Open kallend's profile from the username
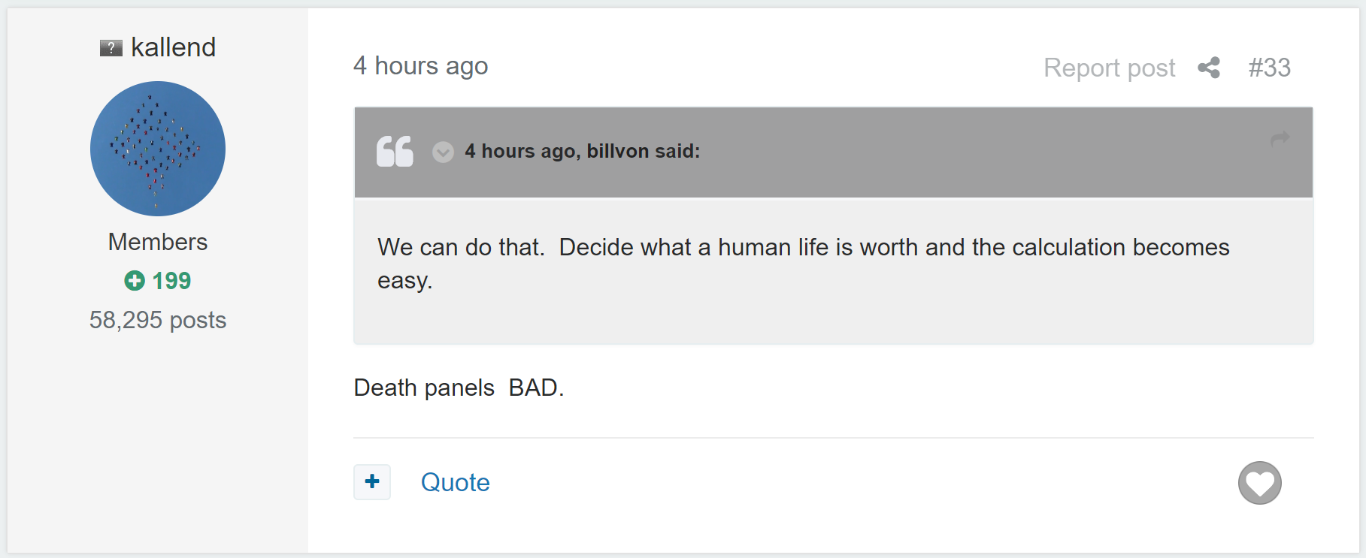The image size is (1366, 558). 173,47
